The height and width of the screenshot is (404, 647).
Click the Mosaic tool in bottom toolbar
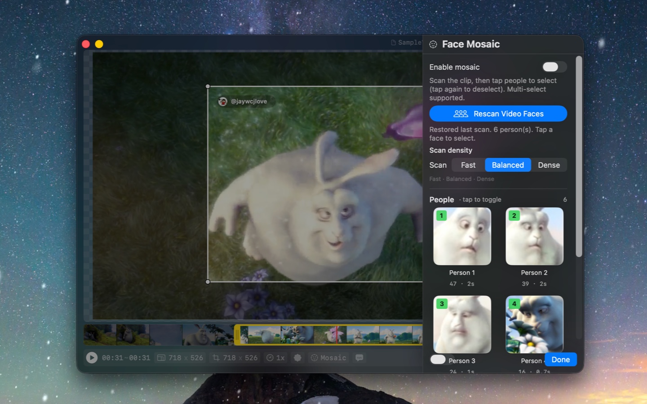pyautogui.click(x=328, y=358)
